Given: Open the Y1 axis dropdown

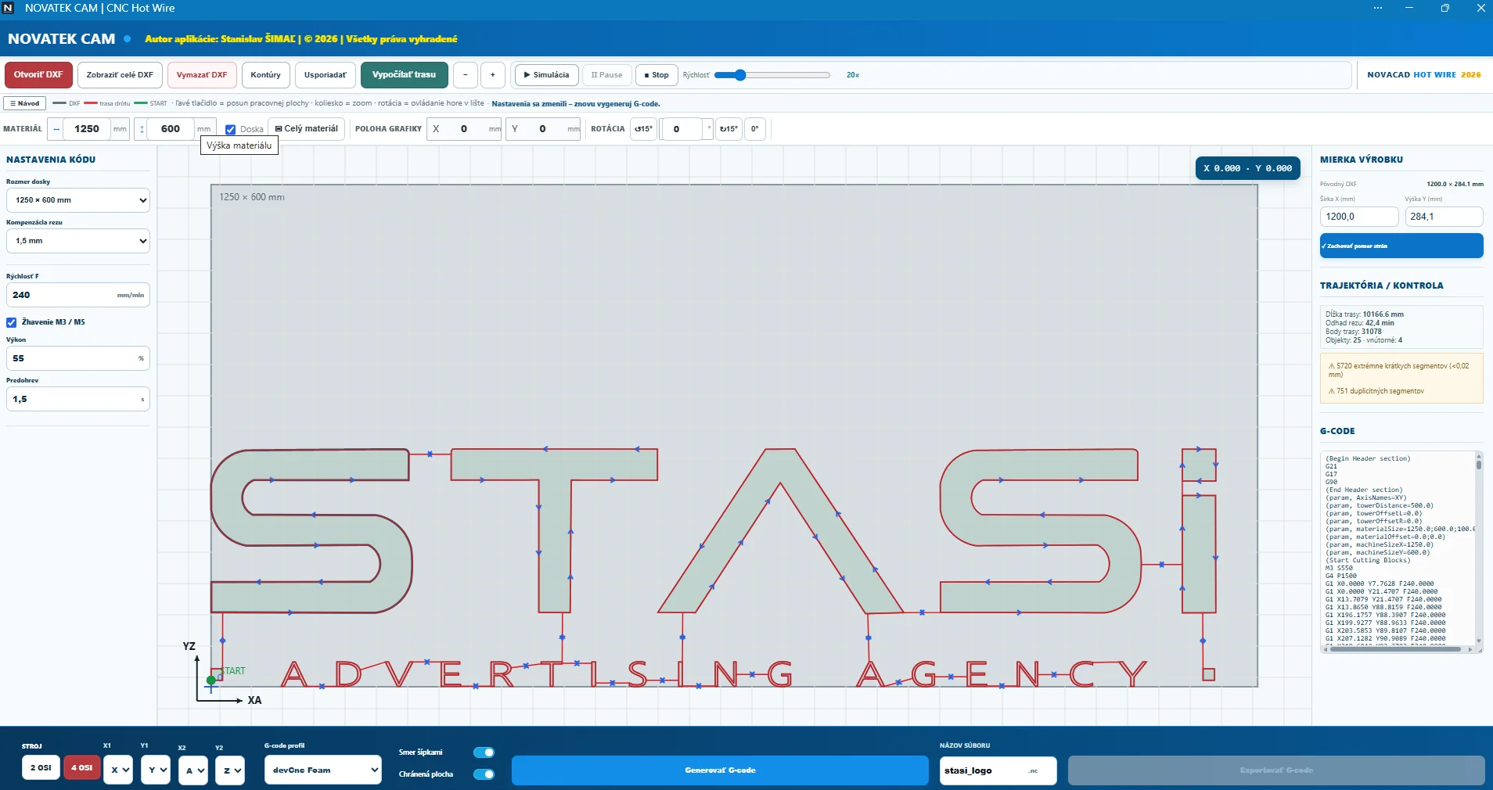Looking at the screenshot, I should [155, 770].
